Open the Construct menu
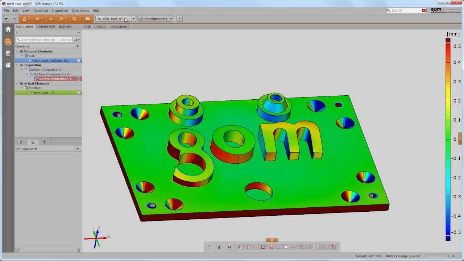The image size is (464, 261). (x=41, y=11)
